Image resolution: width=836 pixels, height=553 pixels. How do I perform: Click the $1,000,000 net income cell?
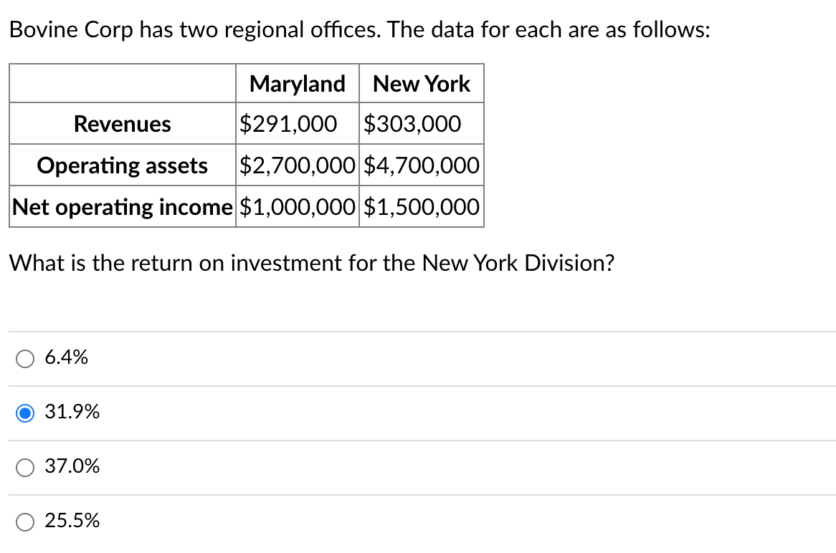(297, 206)
